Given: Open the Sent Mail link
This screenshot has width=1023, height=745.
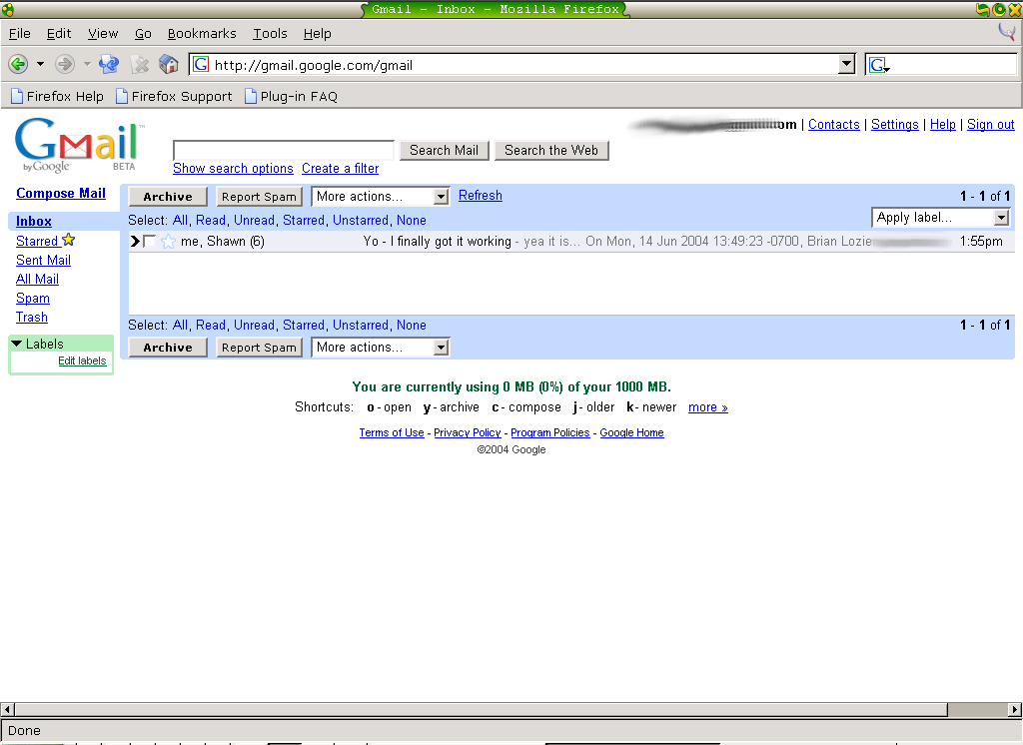Looking at the screenshot, I should point(43,260).
